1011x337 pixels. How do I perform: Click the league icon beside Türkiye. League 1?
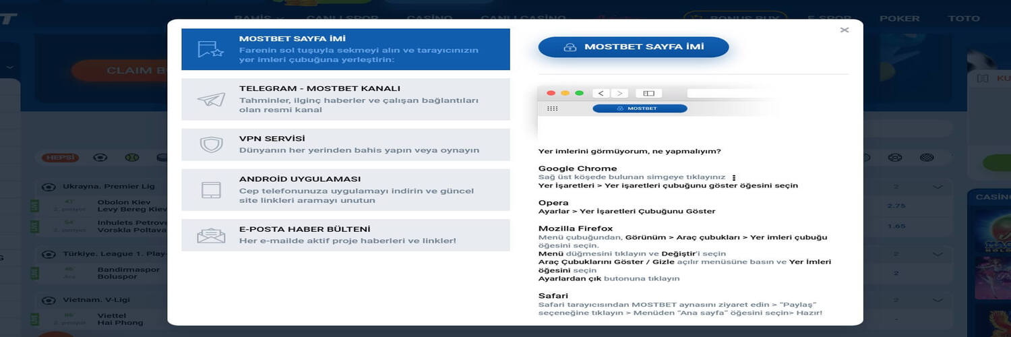click(x=49, y=255)
